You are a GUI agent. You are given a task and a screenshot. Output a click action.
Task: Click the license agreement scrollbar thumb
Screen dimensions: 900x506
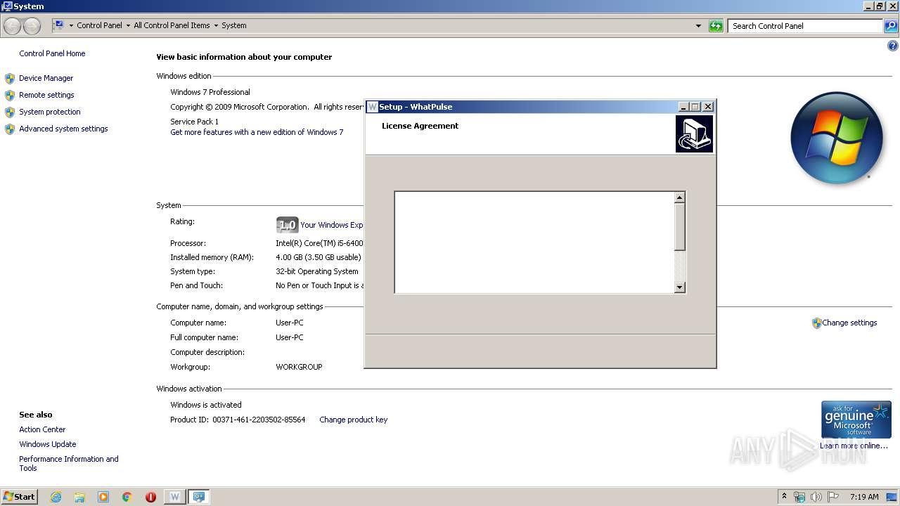pyautogui.click(x=679, y=226)
